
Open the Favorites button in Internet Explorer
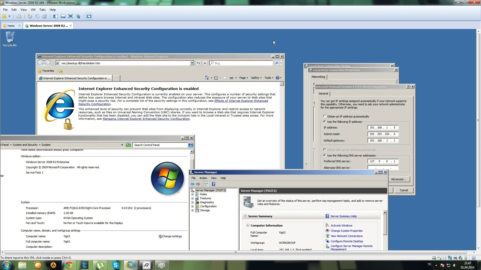(46, 71)
